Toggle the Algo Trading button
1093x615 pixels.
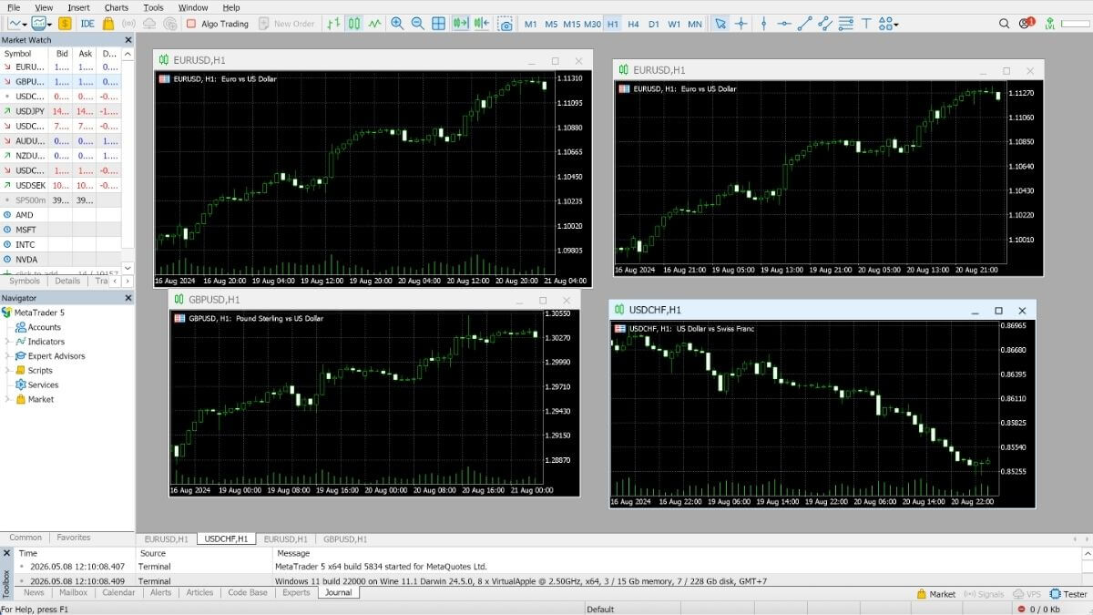click(x=218, y=24)
